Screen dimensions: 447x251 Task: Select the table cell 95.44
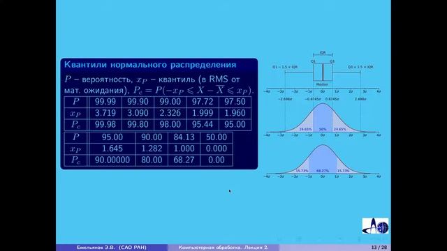(203, 124)
